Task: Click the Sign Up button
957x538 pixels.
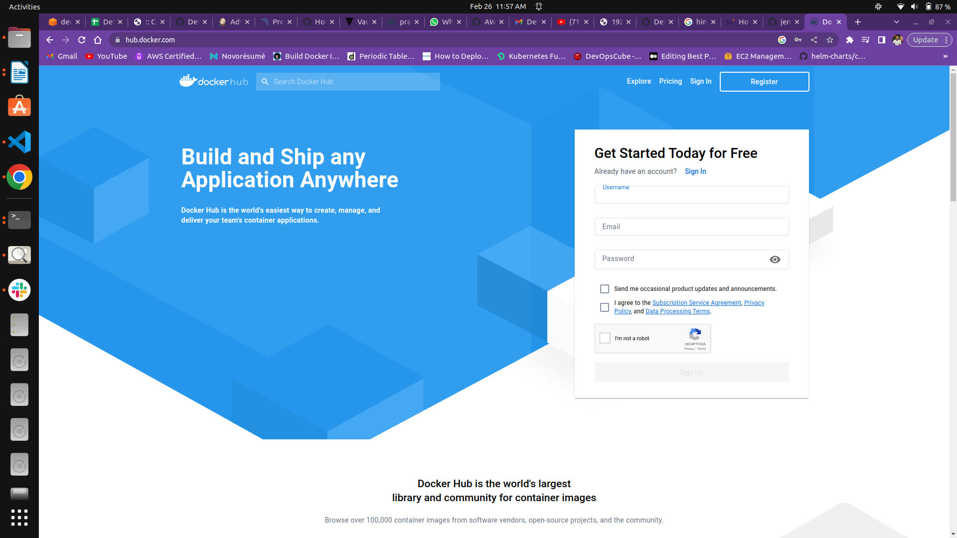Action: point(691,372)
